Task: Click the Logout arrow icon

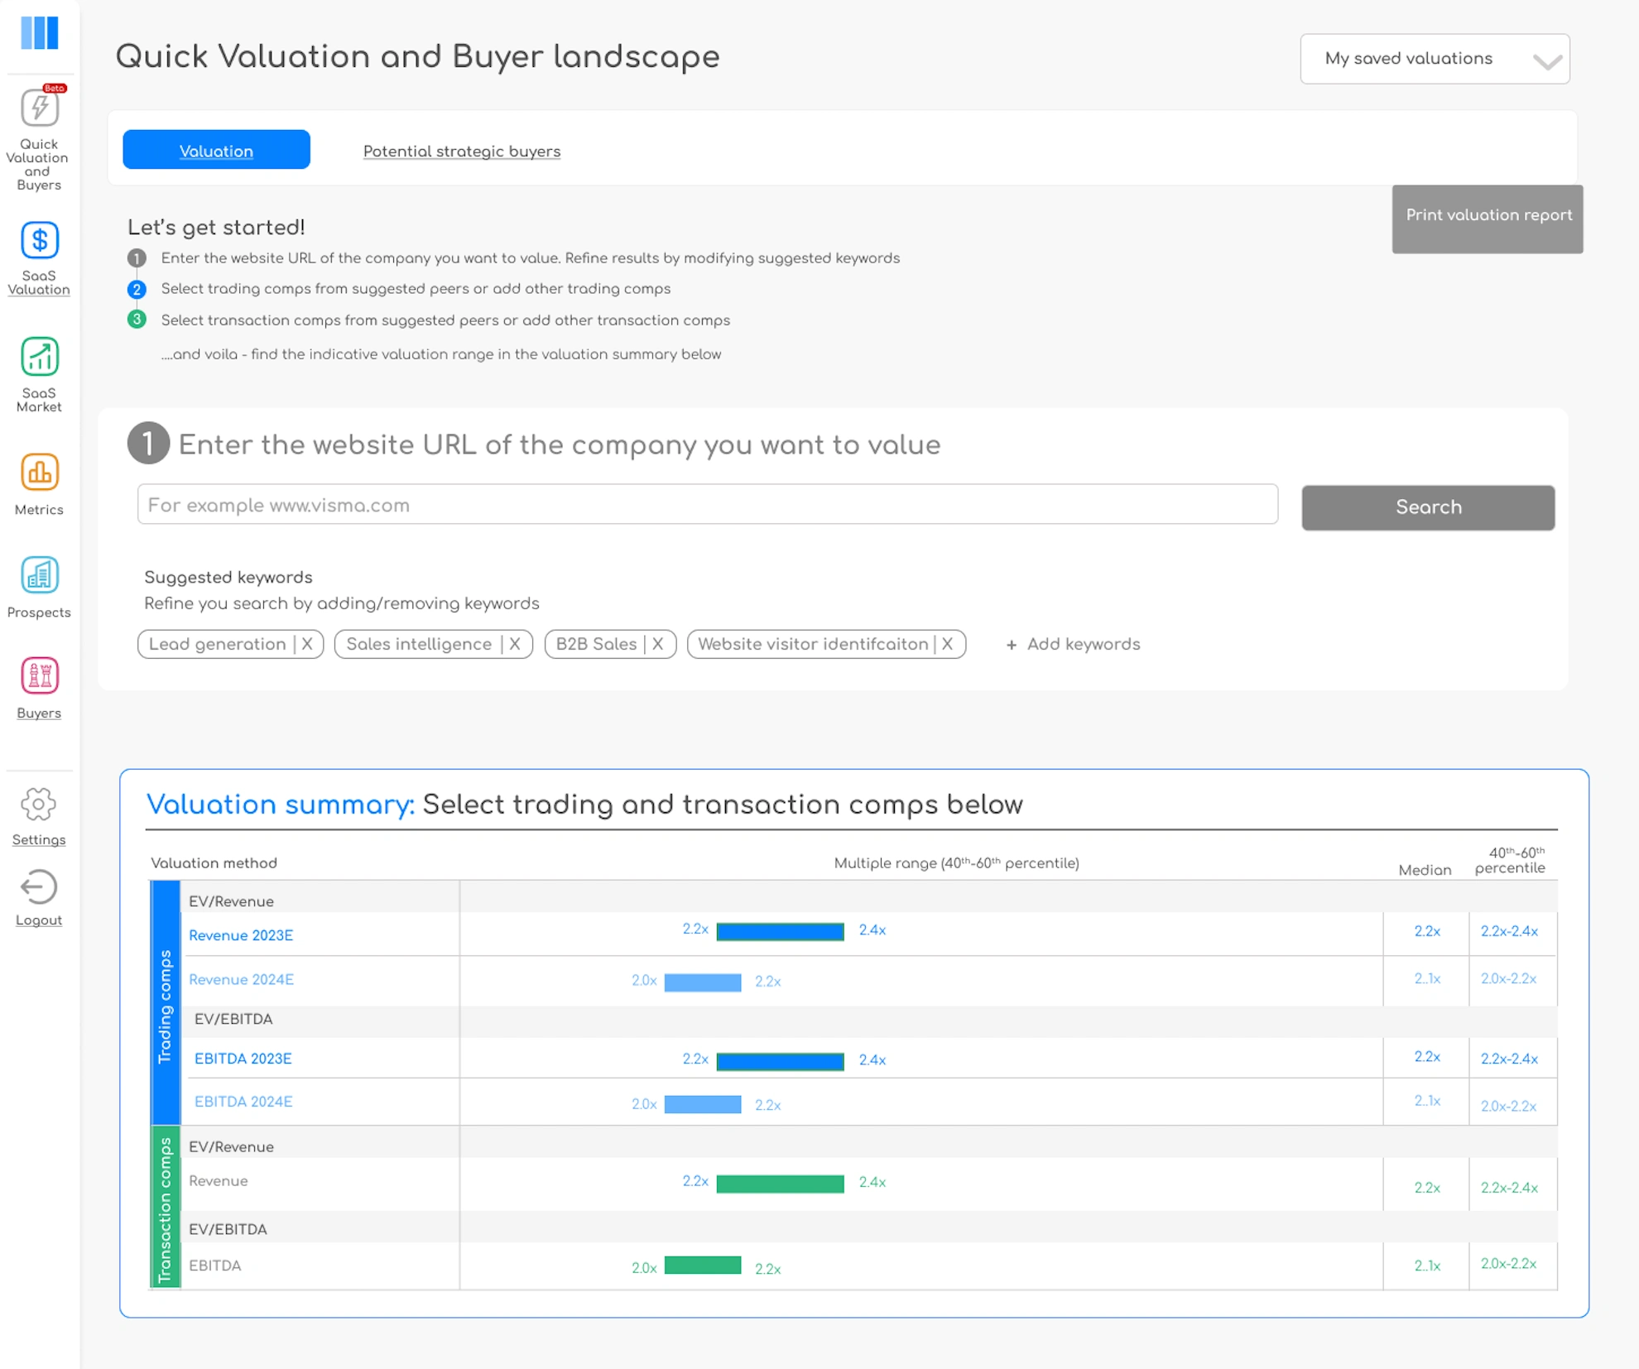Action: tap(39, 887)
